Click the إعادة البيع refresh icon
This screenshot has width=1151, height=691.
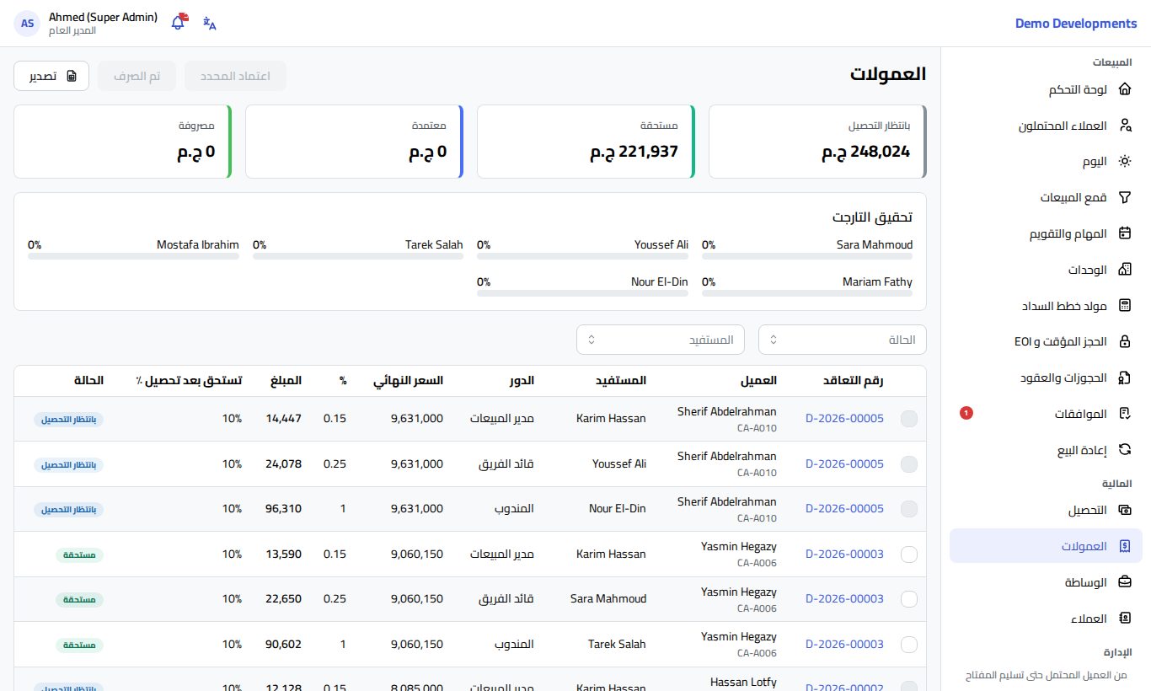(x=1124, y=450)
